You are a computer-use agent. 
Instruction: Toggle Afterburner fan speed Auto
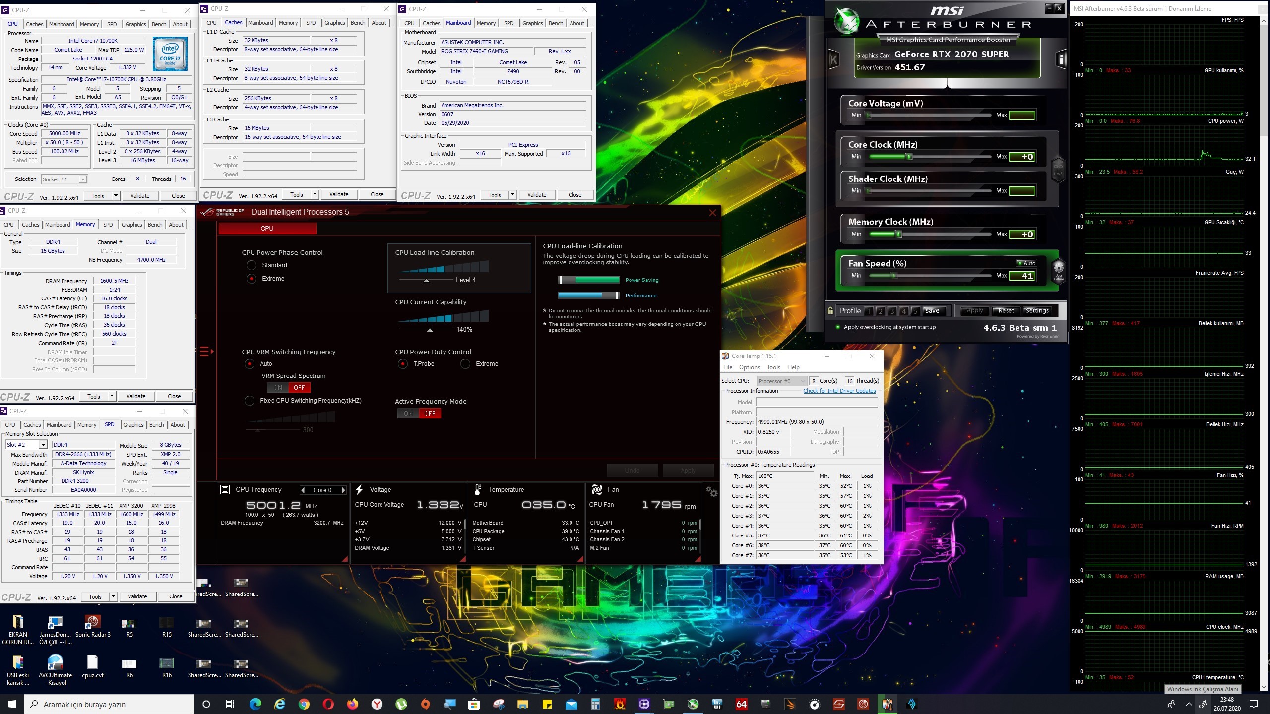pos(1026,263)
